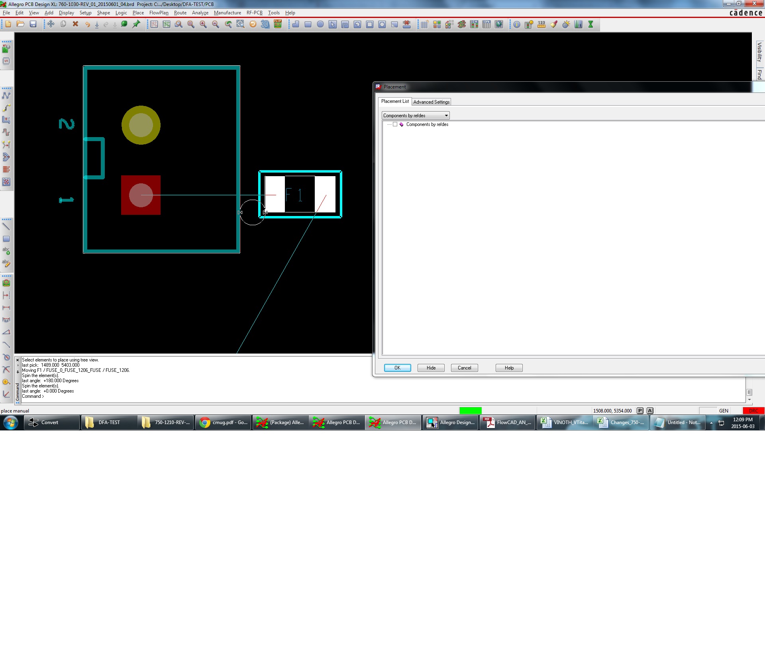Open the Manufacture menu
This screenshot has height=664, width=765.
(227, 13)
